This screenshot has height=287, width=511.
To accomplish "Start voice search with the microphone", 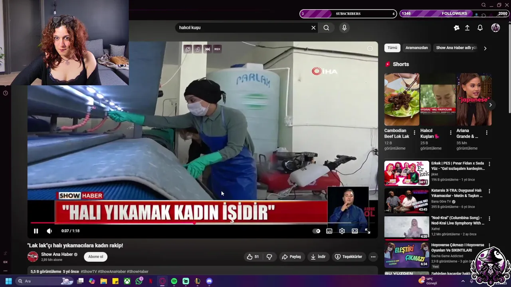I will pos(344,28).
